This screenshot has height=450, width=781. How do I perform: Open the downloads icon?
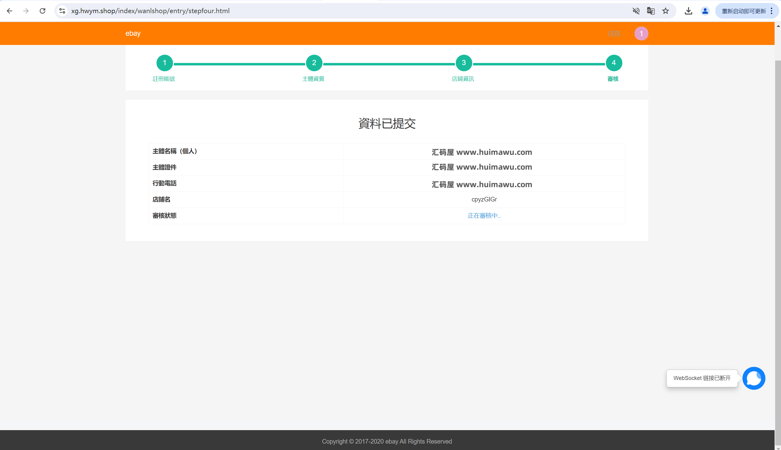click(x=688, y=11)
